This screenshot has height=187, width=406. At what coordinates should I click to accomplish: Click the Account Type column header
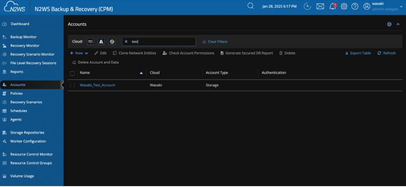pos(217,73)
